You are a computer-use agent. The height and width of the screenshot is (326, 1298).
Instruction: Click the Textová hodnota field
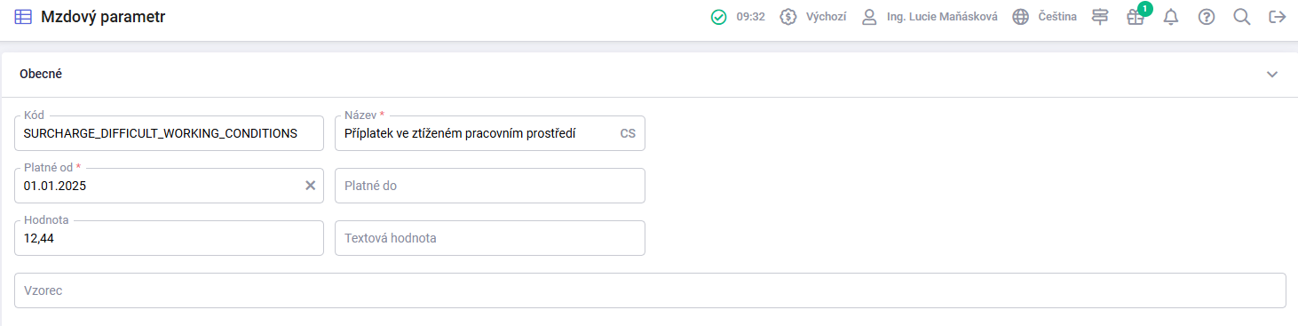(x=490, y=238)
